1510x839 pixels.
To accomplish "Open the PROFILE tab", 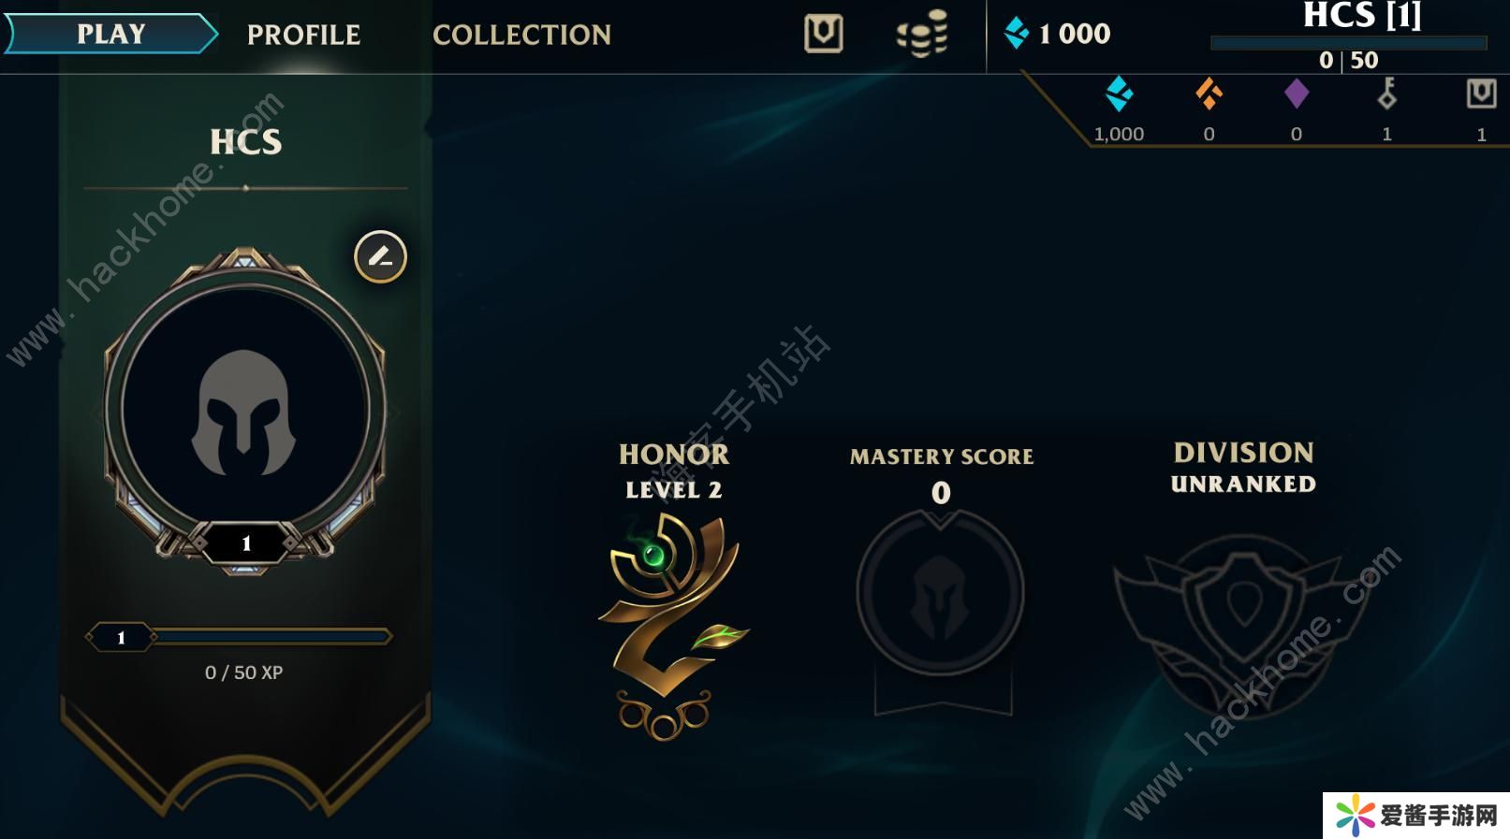I will click(303, 35).
